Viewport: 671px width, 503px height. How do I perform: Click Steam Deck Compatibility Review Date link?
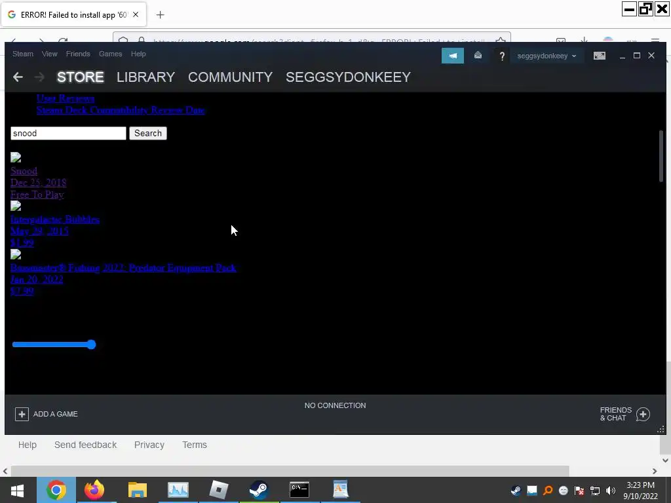[x=121, y=110]
